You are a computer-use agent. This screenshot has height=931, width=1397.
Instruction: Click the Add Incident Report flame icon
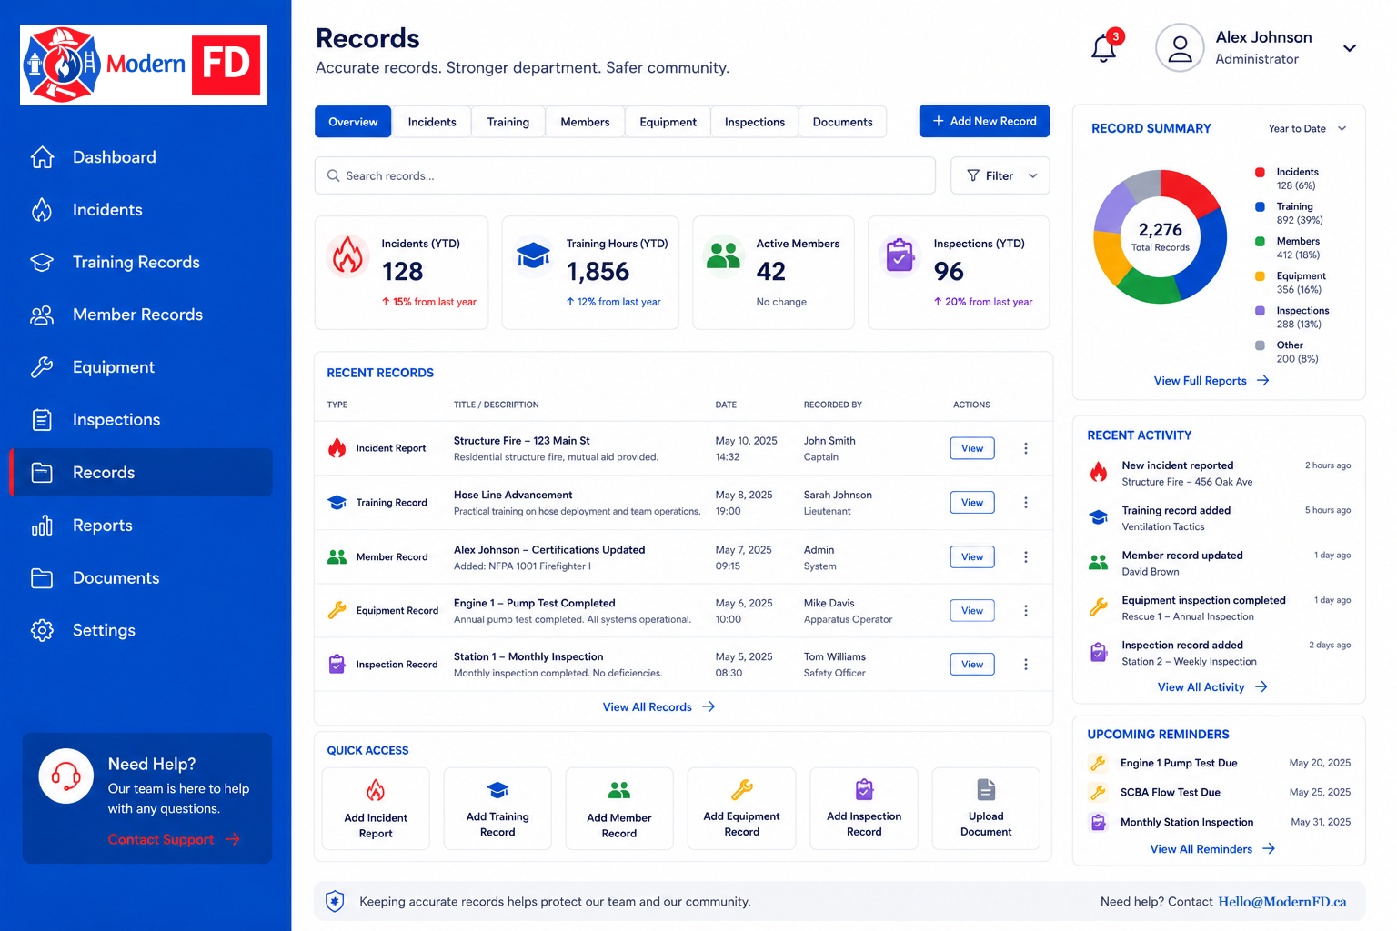pos(376,790)
